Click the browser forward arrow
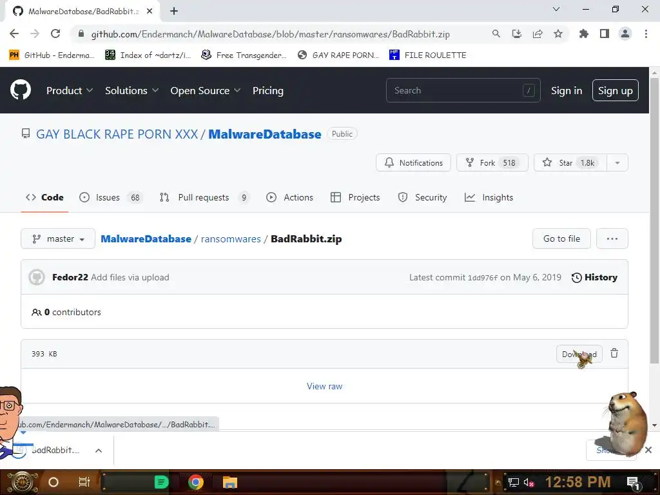The height and width of the screenshot is (495, 660). 35,34
